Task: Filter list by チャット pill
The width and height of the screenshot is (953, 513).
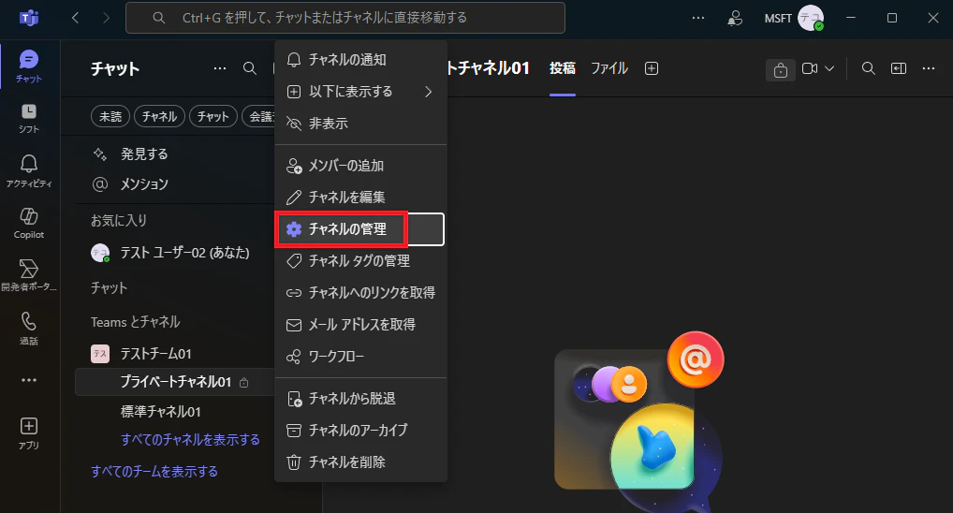Action: [x=213, y=116]
